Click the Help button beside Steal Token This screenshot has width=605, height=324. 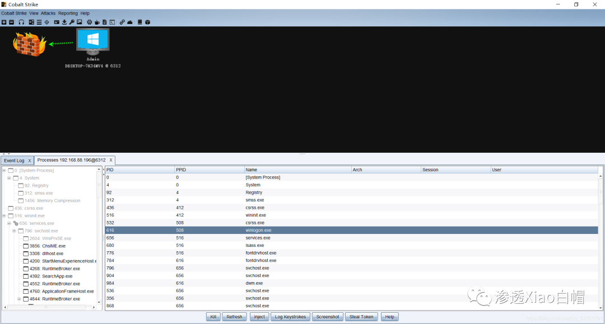tap(390, 317)
